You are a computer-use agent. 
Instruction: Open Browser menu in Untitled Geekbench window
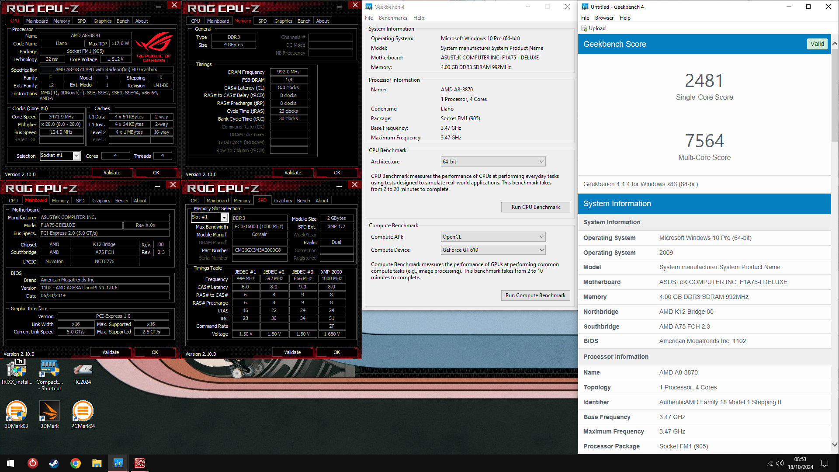pyautogui.click(x=604, y=18)
